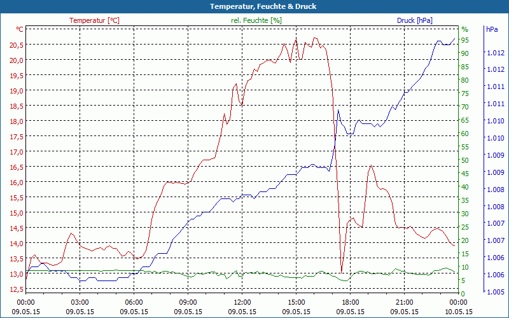Screen dimensions: 509x318
Task: Click the '14,5' temperature axis value
Action: point(17,228)
